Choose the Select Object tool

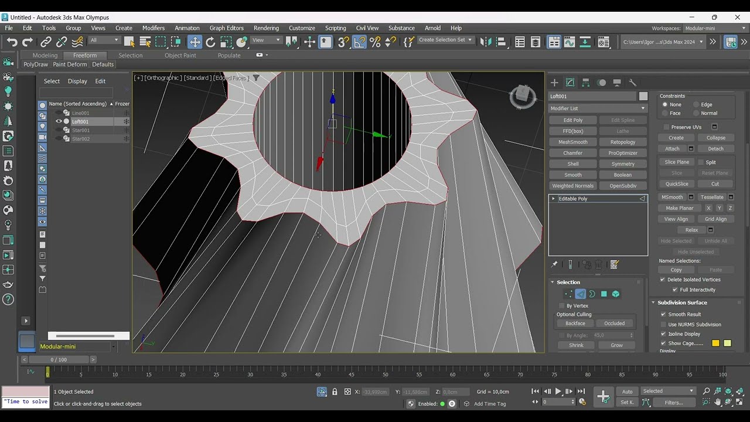tap(129, 42)
